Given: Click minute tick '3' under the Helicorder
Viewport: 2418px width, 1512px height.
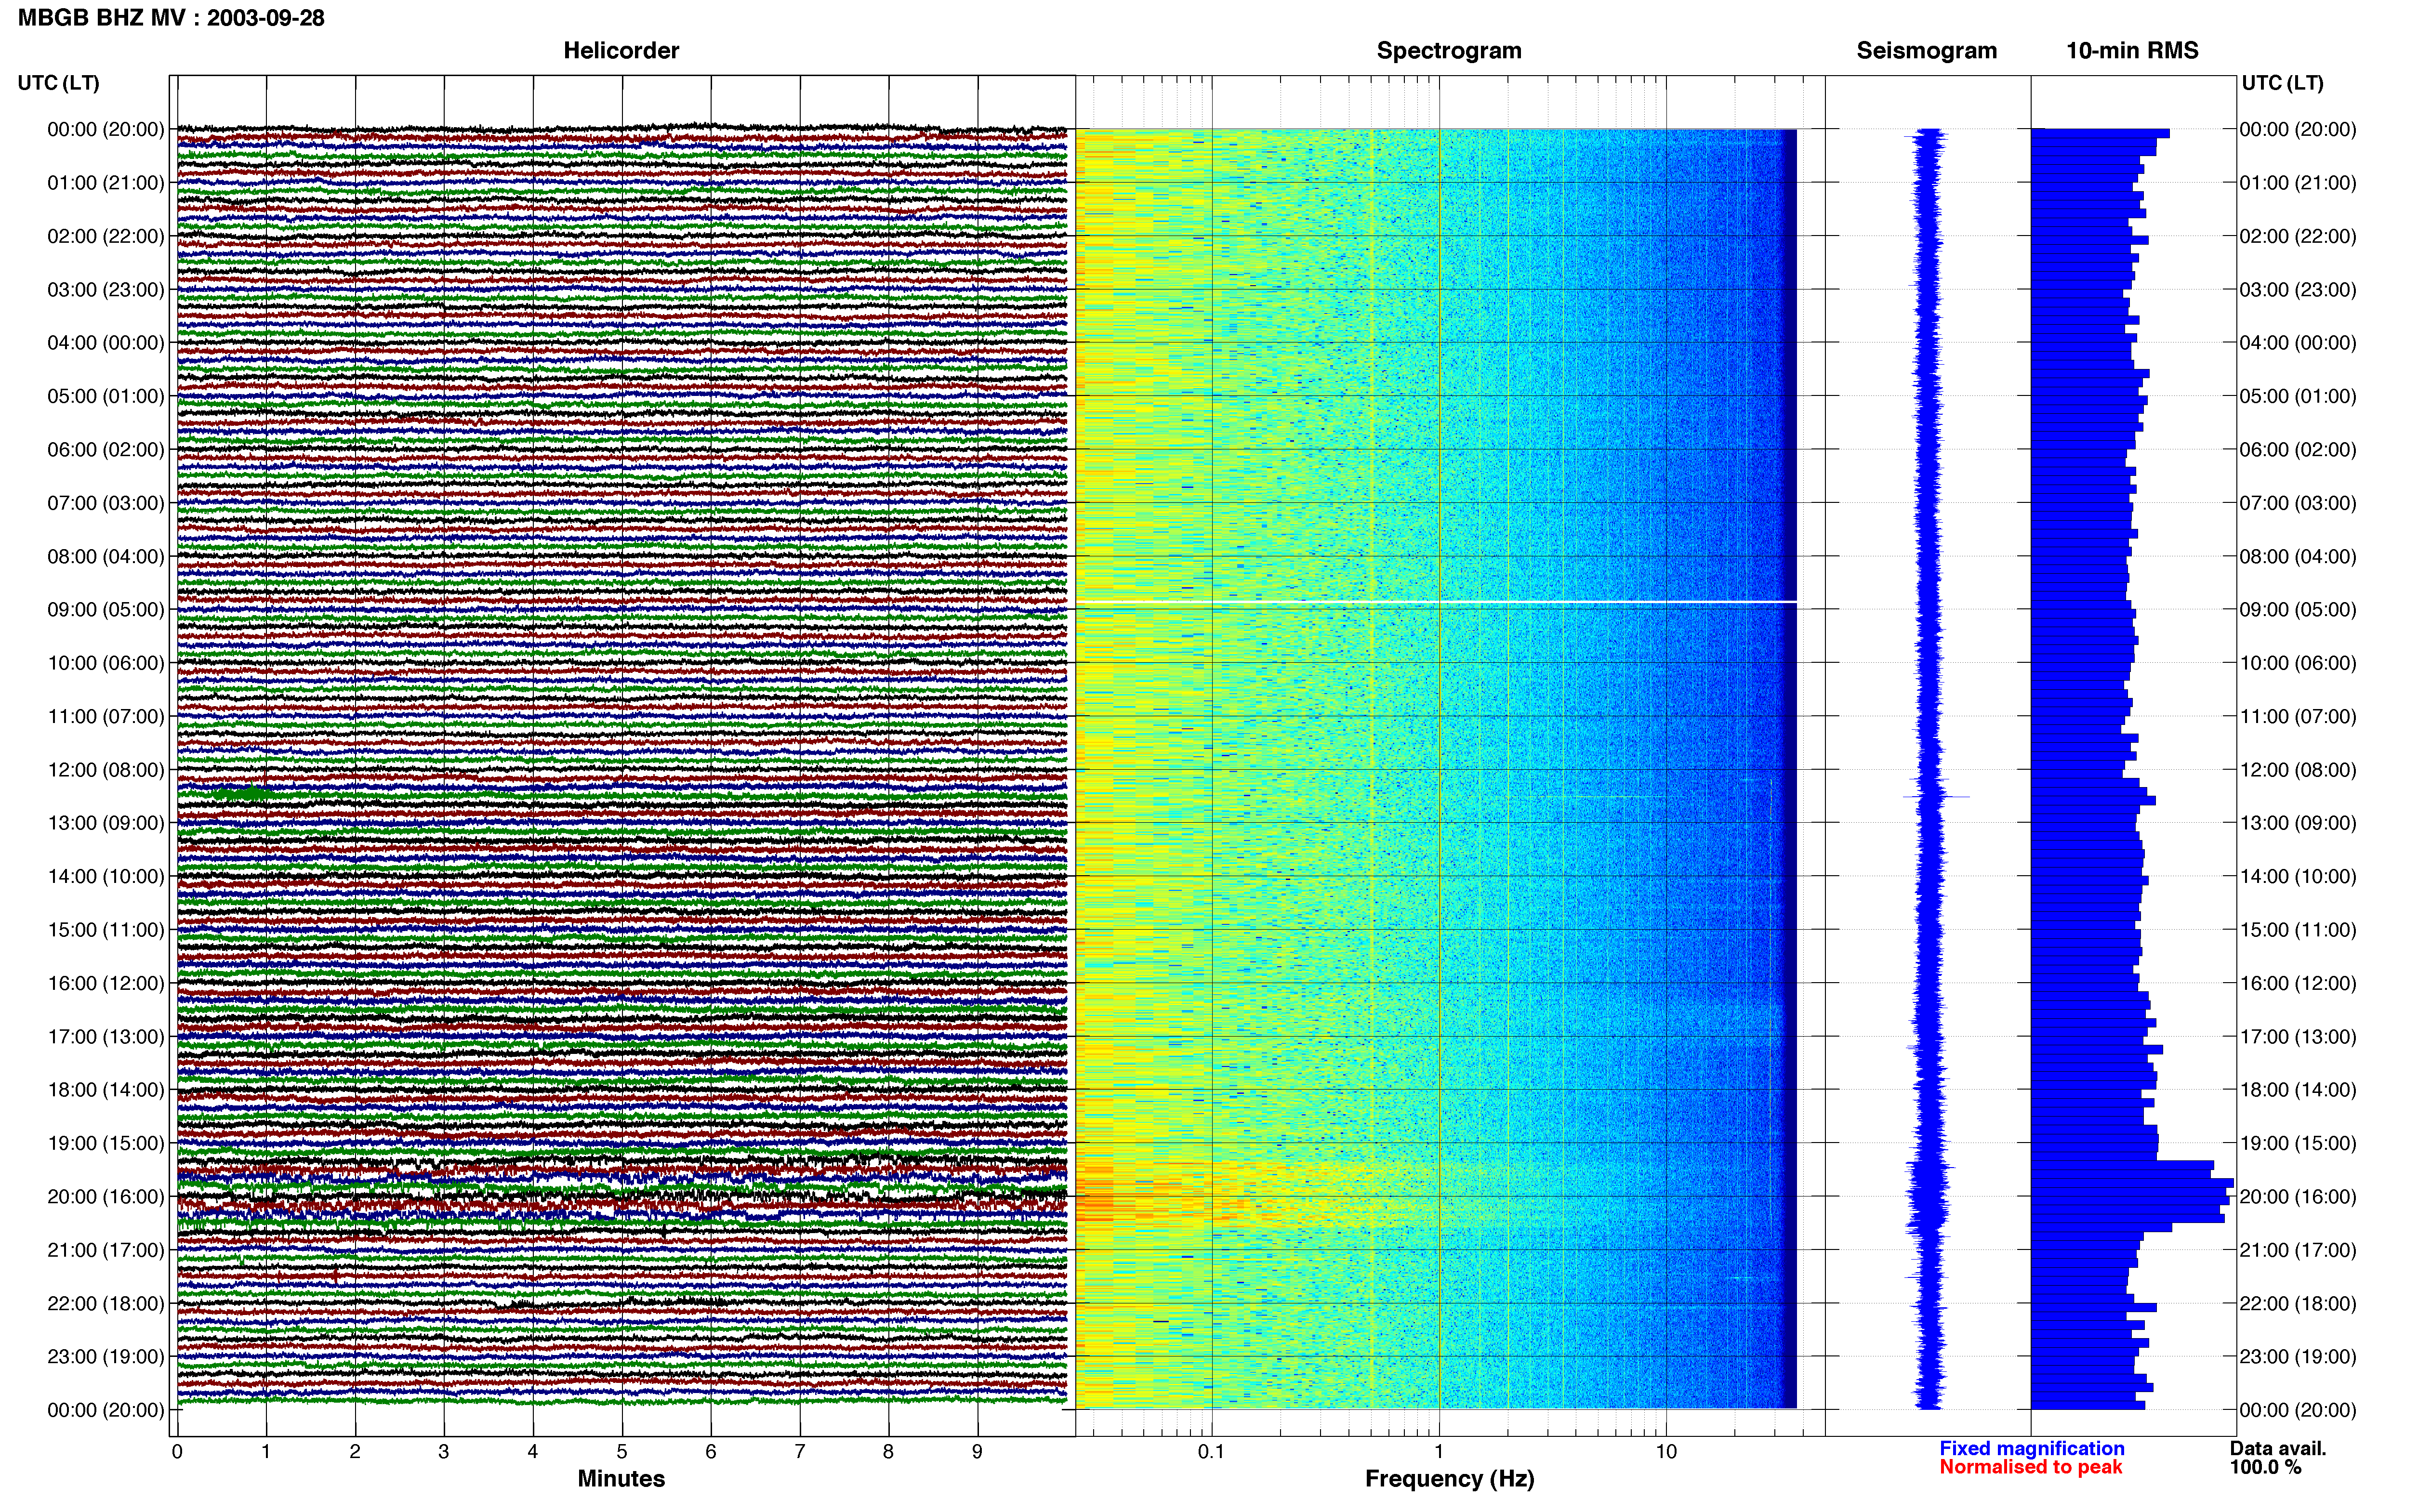Looking at the screenshot, I should coord(444,1451).
